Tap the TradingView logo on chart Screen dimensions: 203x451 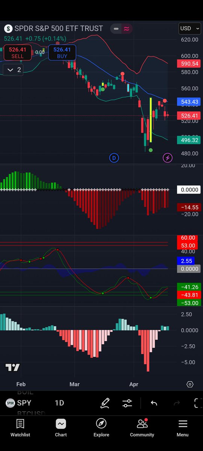(12, 368)
